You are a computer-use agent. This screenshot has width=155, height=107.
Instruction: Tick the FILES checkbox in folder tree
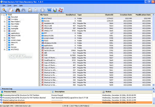(x=7, y=38)
